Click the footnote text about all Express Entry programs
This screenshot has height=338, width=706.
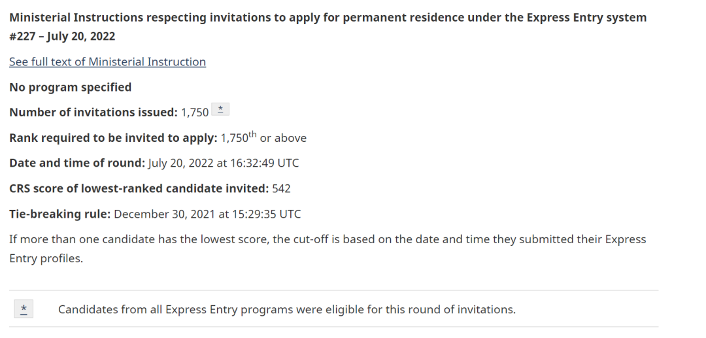[x=287, y=309]
